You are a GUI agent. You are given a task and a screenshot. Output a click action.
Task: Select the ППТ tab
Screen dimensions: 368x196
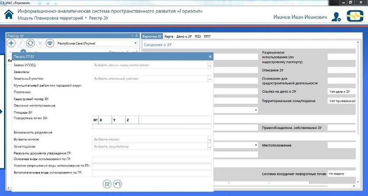click(207, 36)
